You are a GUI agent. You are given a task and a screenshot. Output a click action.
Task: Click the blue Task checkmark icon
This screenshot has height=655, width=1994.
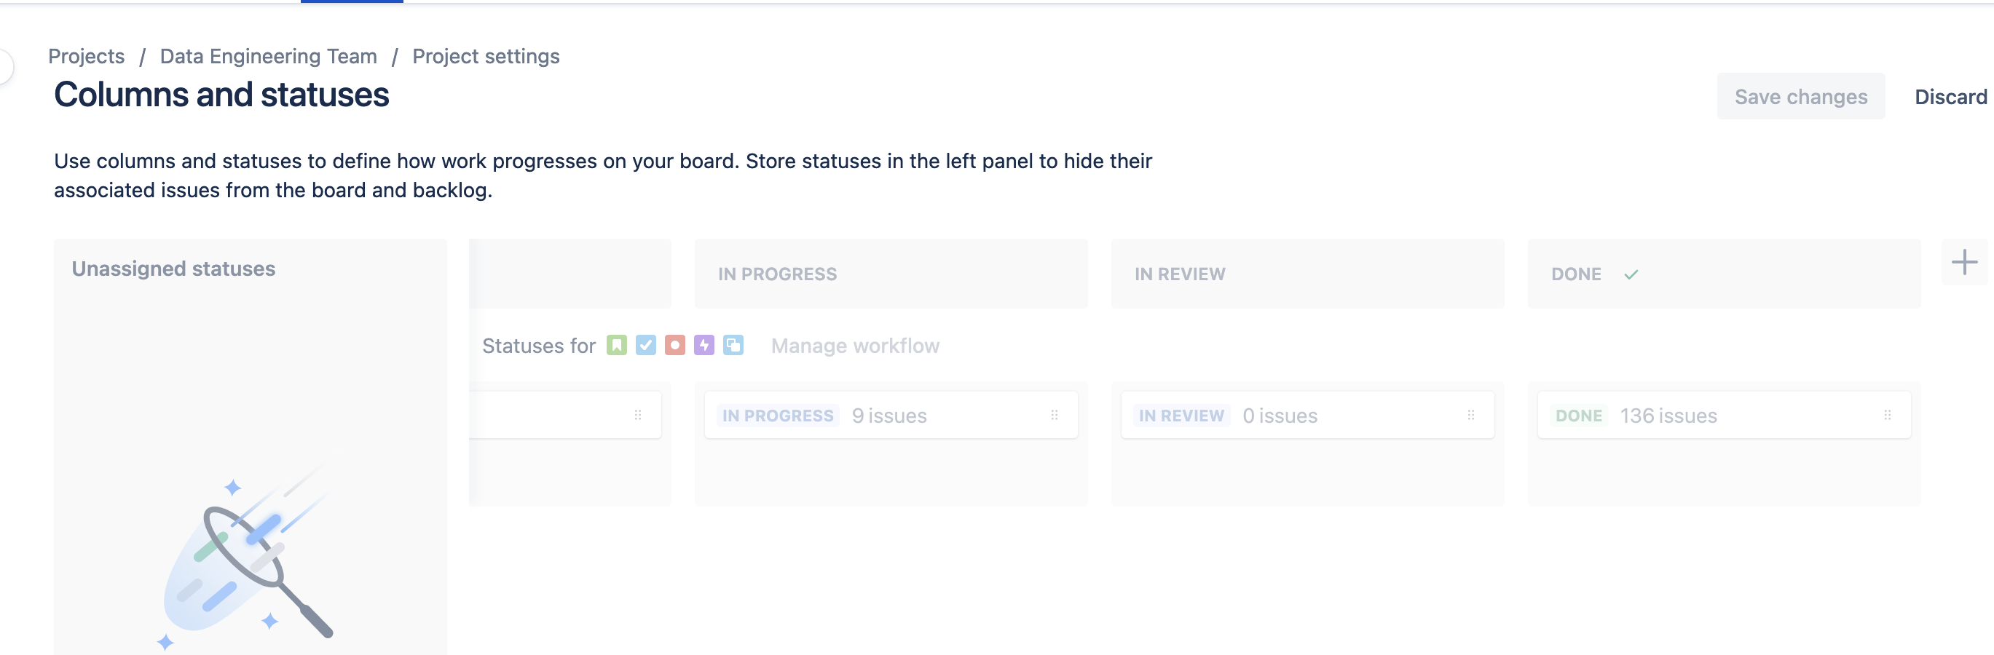645,345
